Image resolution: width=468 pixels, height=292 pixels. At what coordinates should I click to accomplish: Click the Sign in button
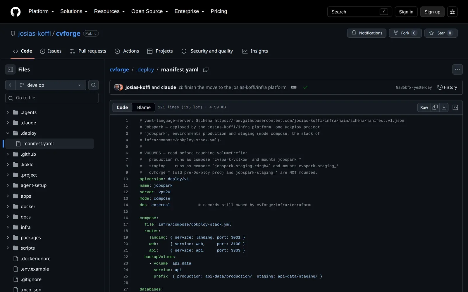pyautogui.click(x=406, y=12)
